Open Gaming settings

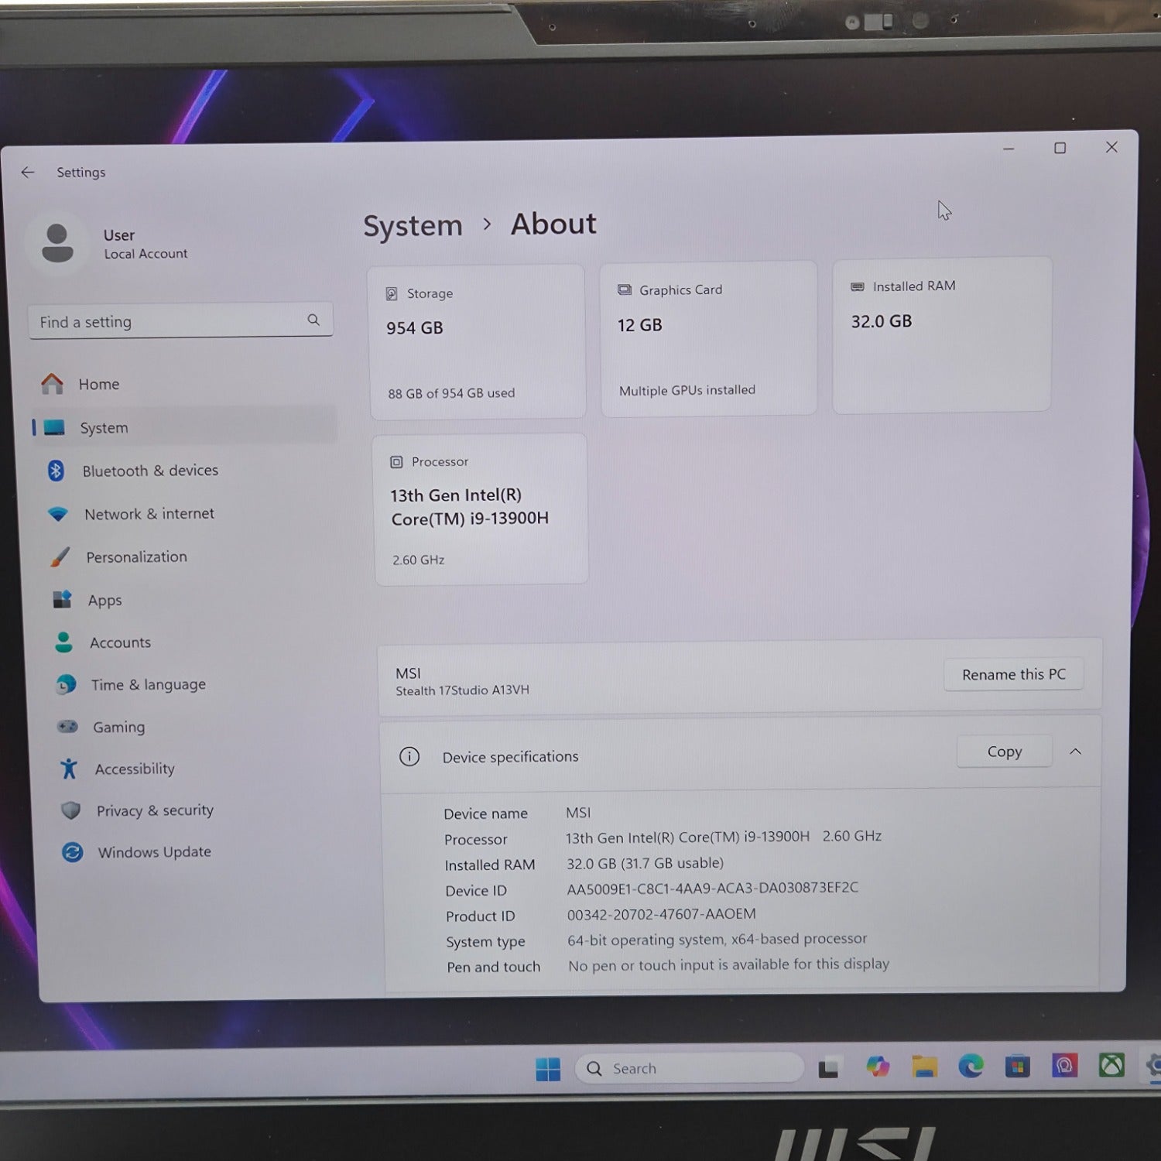tap(118, 727)
